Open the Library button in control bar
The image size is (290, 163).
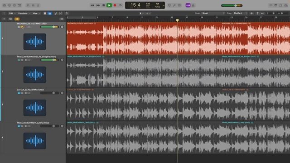click(x=5, y=5)
